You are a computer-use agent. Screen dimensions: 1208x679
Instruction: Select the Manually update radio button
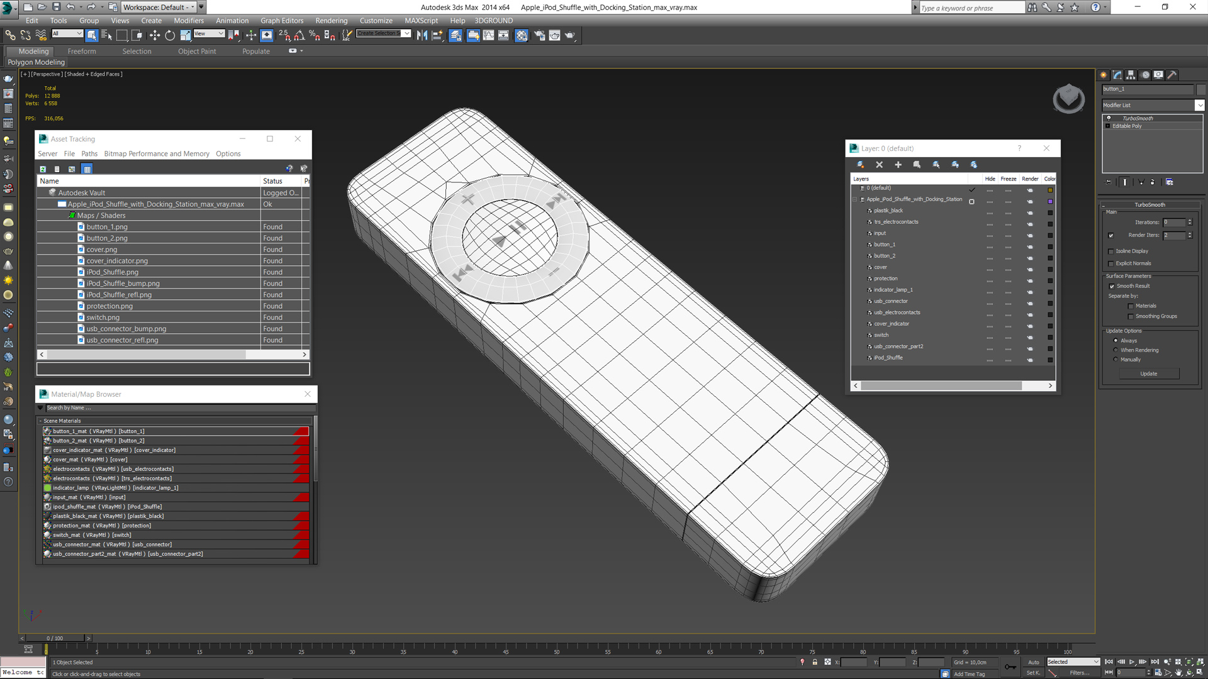pyautogui.click(x=1116, y=360)
